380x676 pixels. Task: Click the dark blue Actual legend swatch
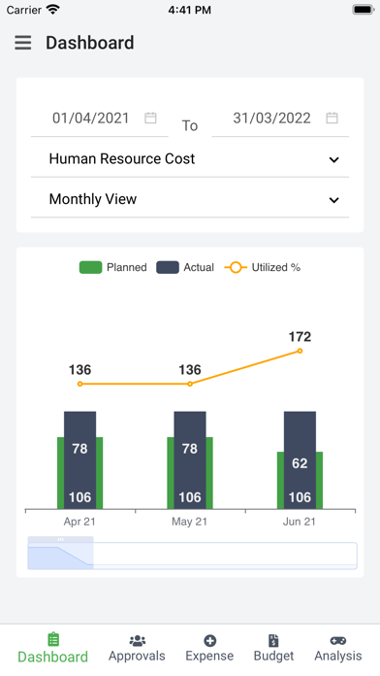[168, 267]
